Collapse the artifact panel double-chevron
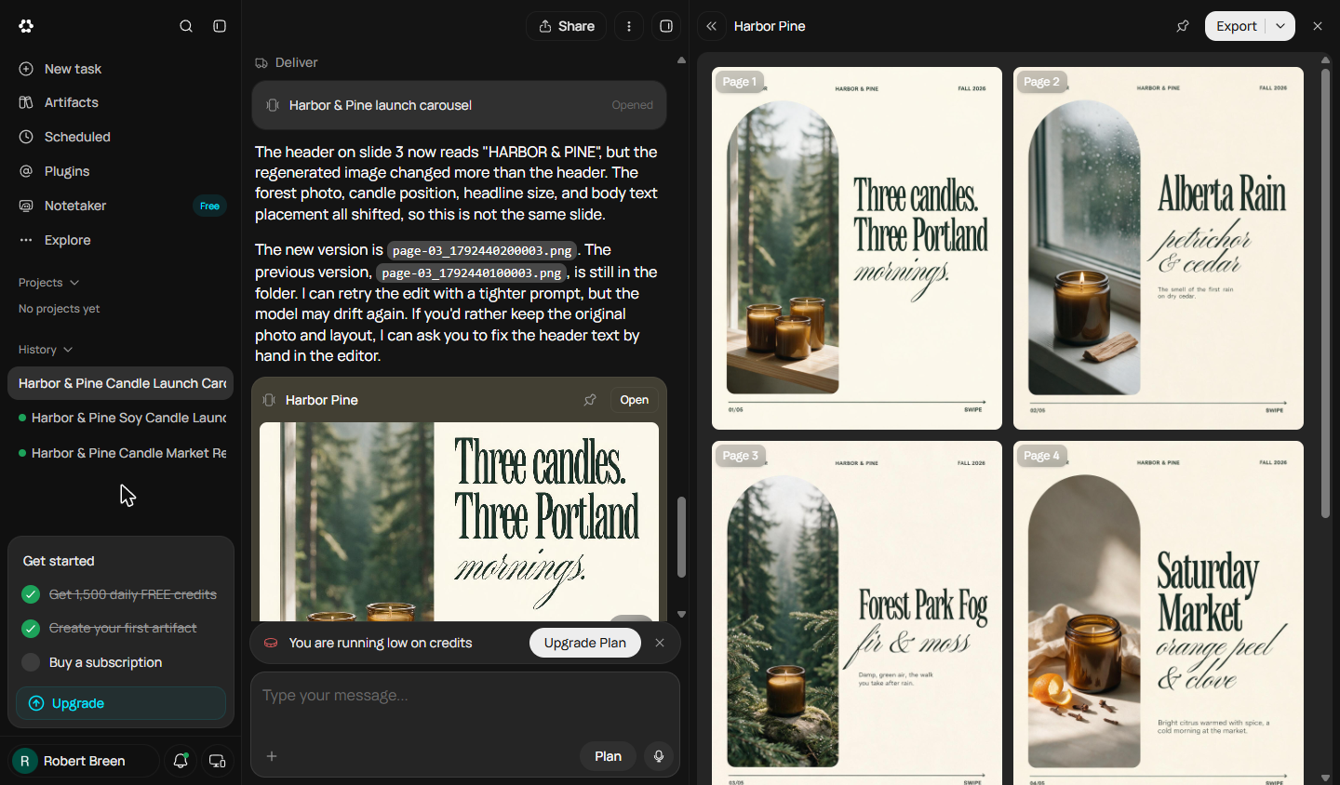 (712, 26)
